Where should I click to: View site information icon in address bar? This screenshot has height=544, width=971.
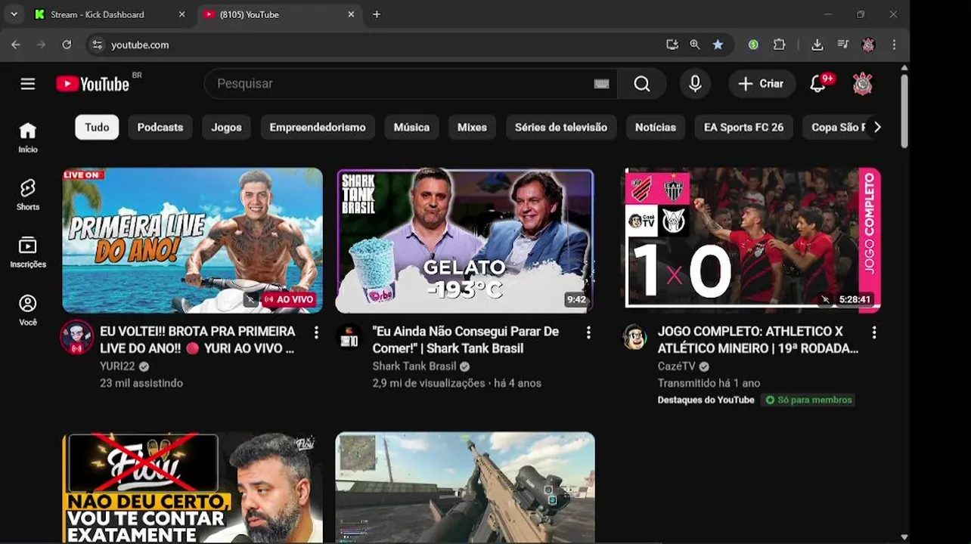click(97, 45)
